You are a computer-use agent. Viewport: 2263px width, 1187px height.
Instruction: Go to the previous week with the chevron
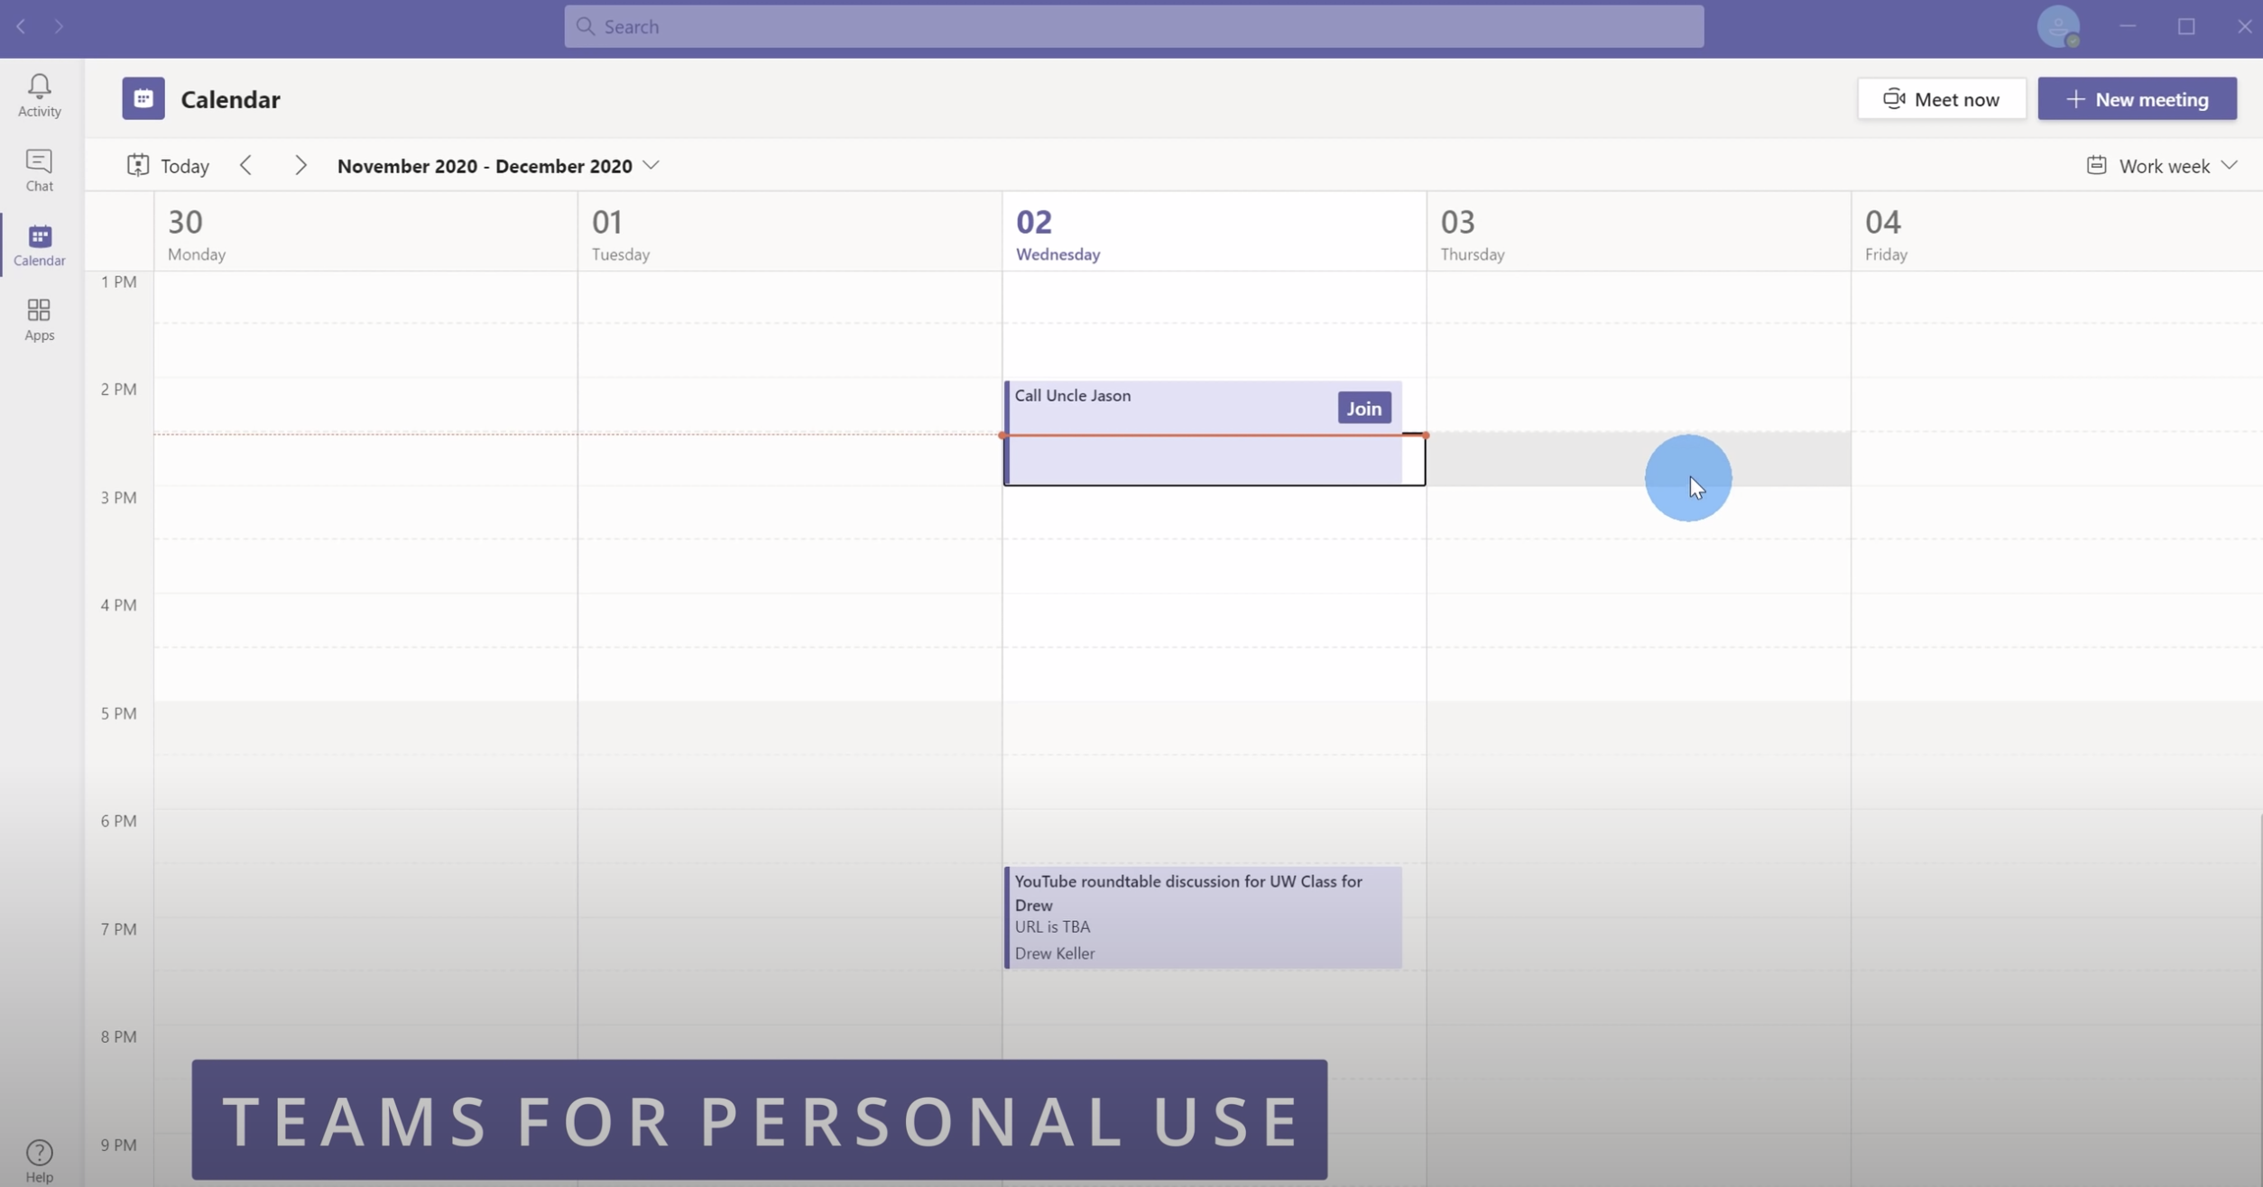[x=245, y=165]
